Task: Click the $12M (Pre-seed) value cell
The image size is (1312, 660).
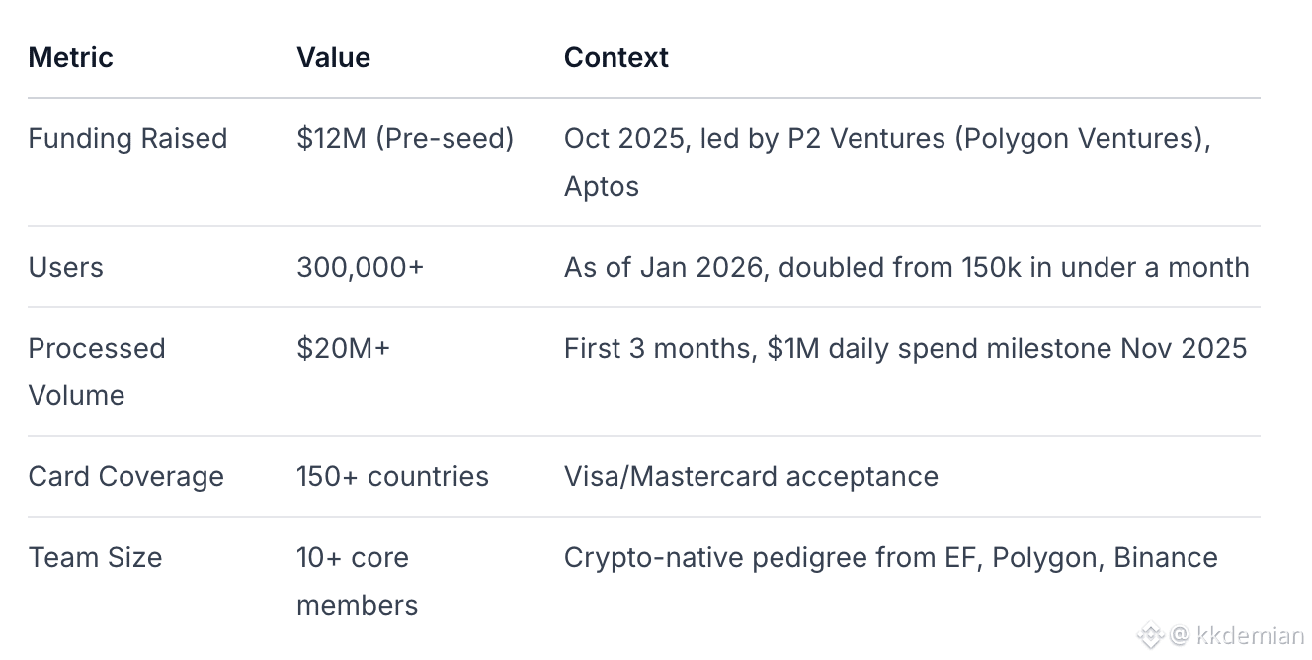Action: click(x=405, y=138)
